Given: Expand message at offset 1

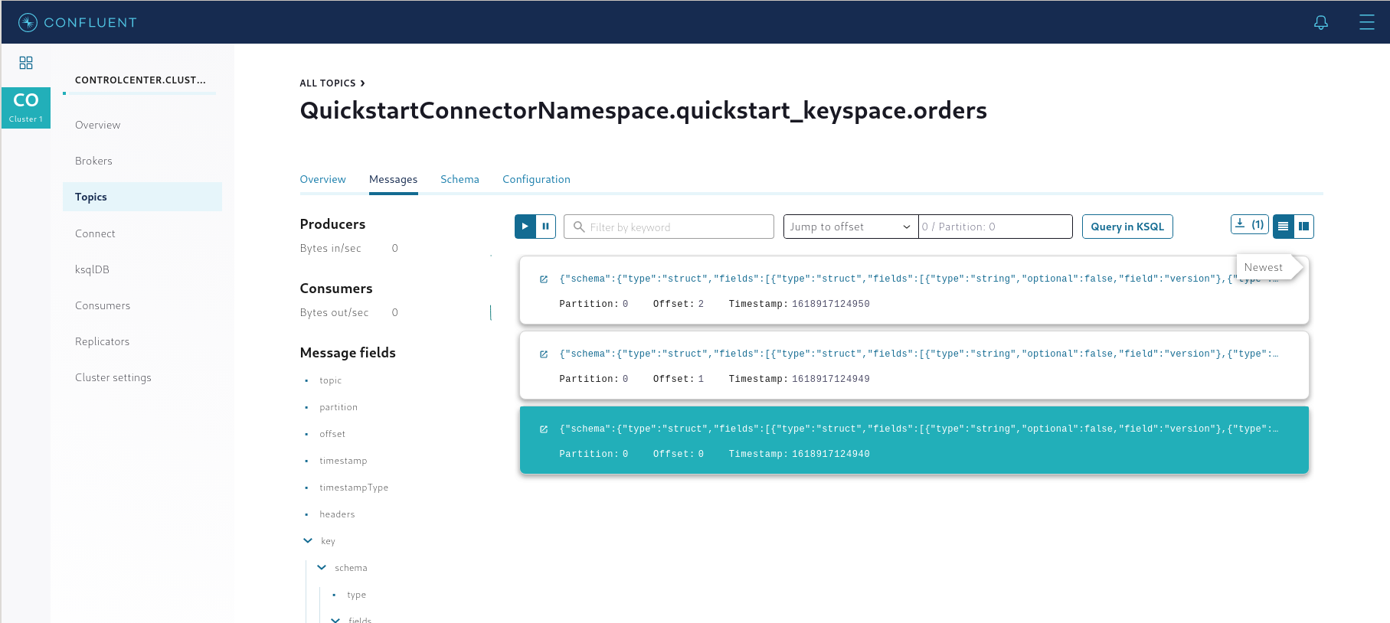Looking at the screenshot, I should (544, 354).
